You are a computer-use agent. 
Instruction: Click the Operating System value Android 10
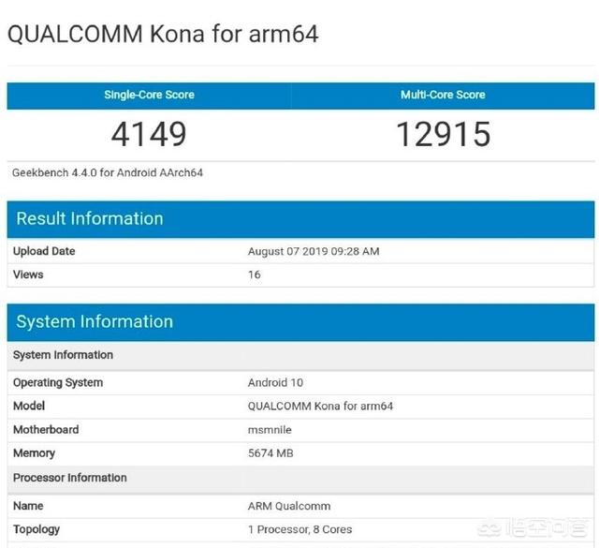[275, 382]
